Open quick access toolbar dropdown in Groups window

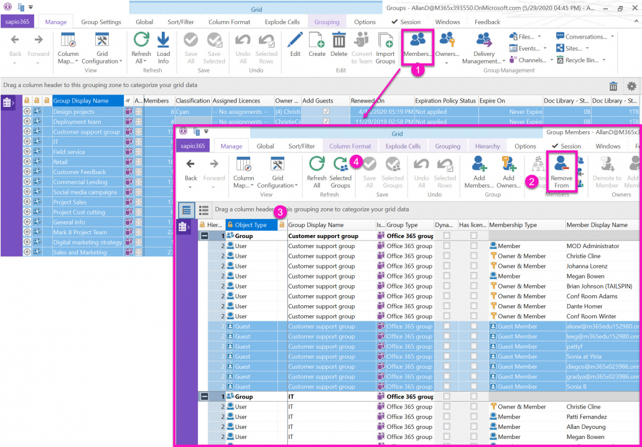click(x=31, y=7)
